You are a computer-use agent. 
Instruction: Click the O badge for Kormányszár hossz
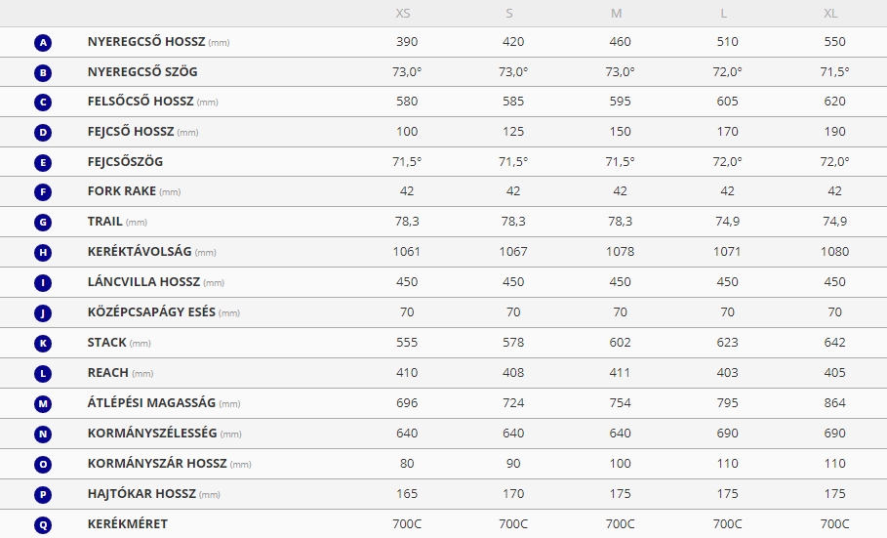click(42, 465)
